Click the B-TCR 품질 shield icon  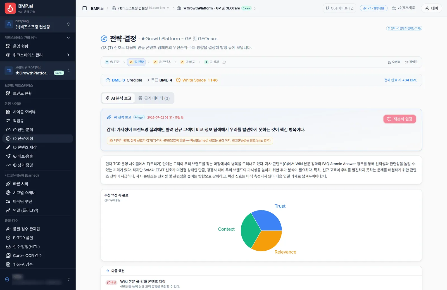click(x=8, y=238)
